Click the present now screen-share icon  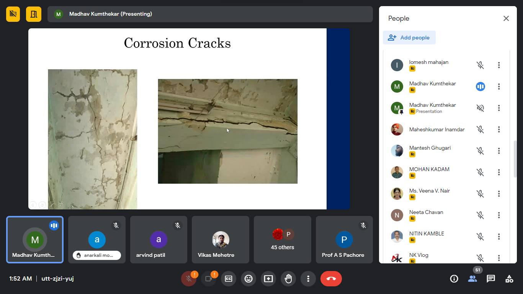point(268,279)
